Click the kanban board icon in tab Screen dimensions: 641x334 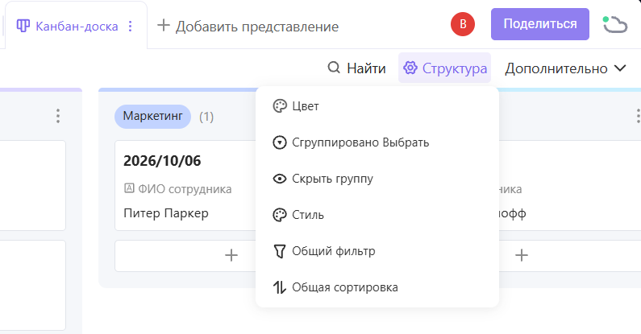[x=23, y=26]
